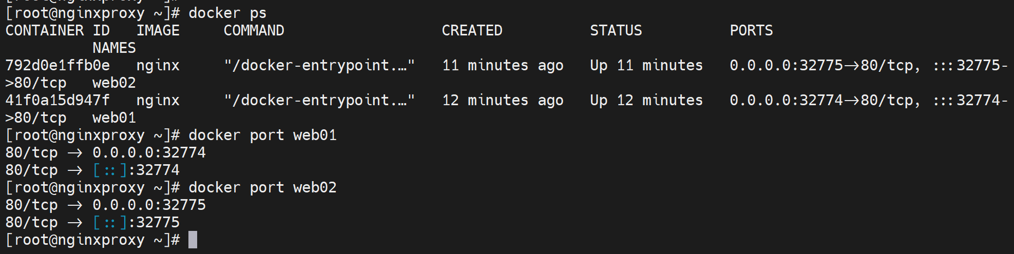The width and height of the screenshot is (1014, 254).
Task: Click the '11 minutes ago' created value
Action: [503, 65]
